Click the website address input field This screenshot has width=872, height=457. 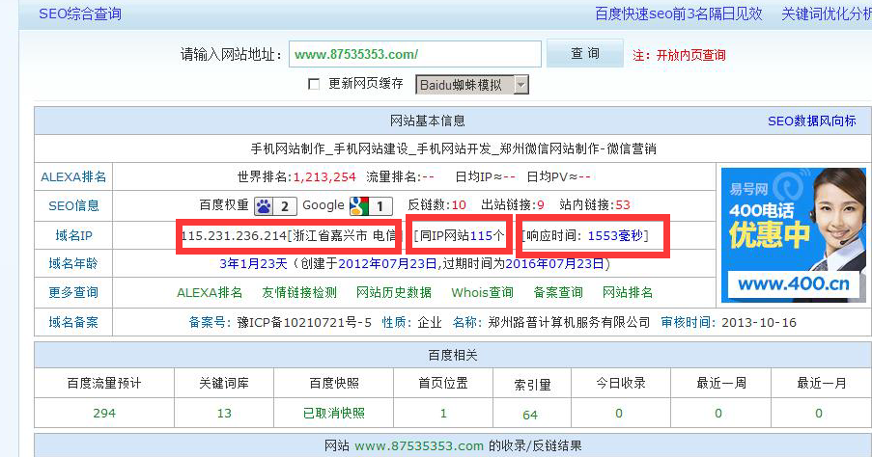coord(414,54)
